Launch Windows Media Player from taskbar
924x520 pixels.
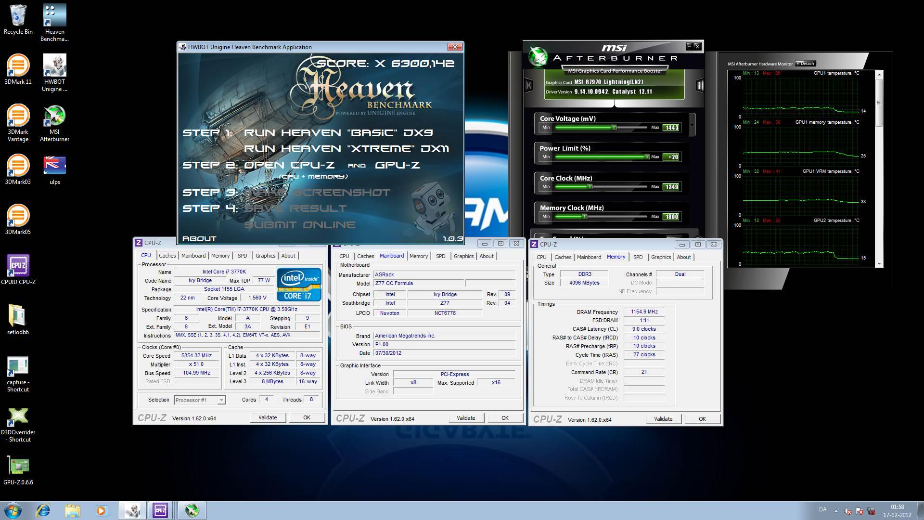tap(102, 510)
